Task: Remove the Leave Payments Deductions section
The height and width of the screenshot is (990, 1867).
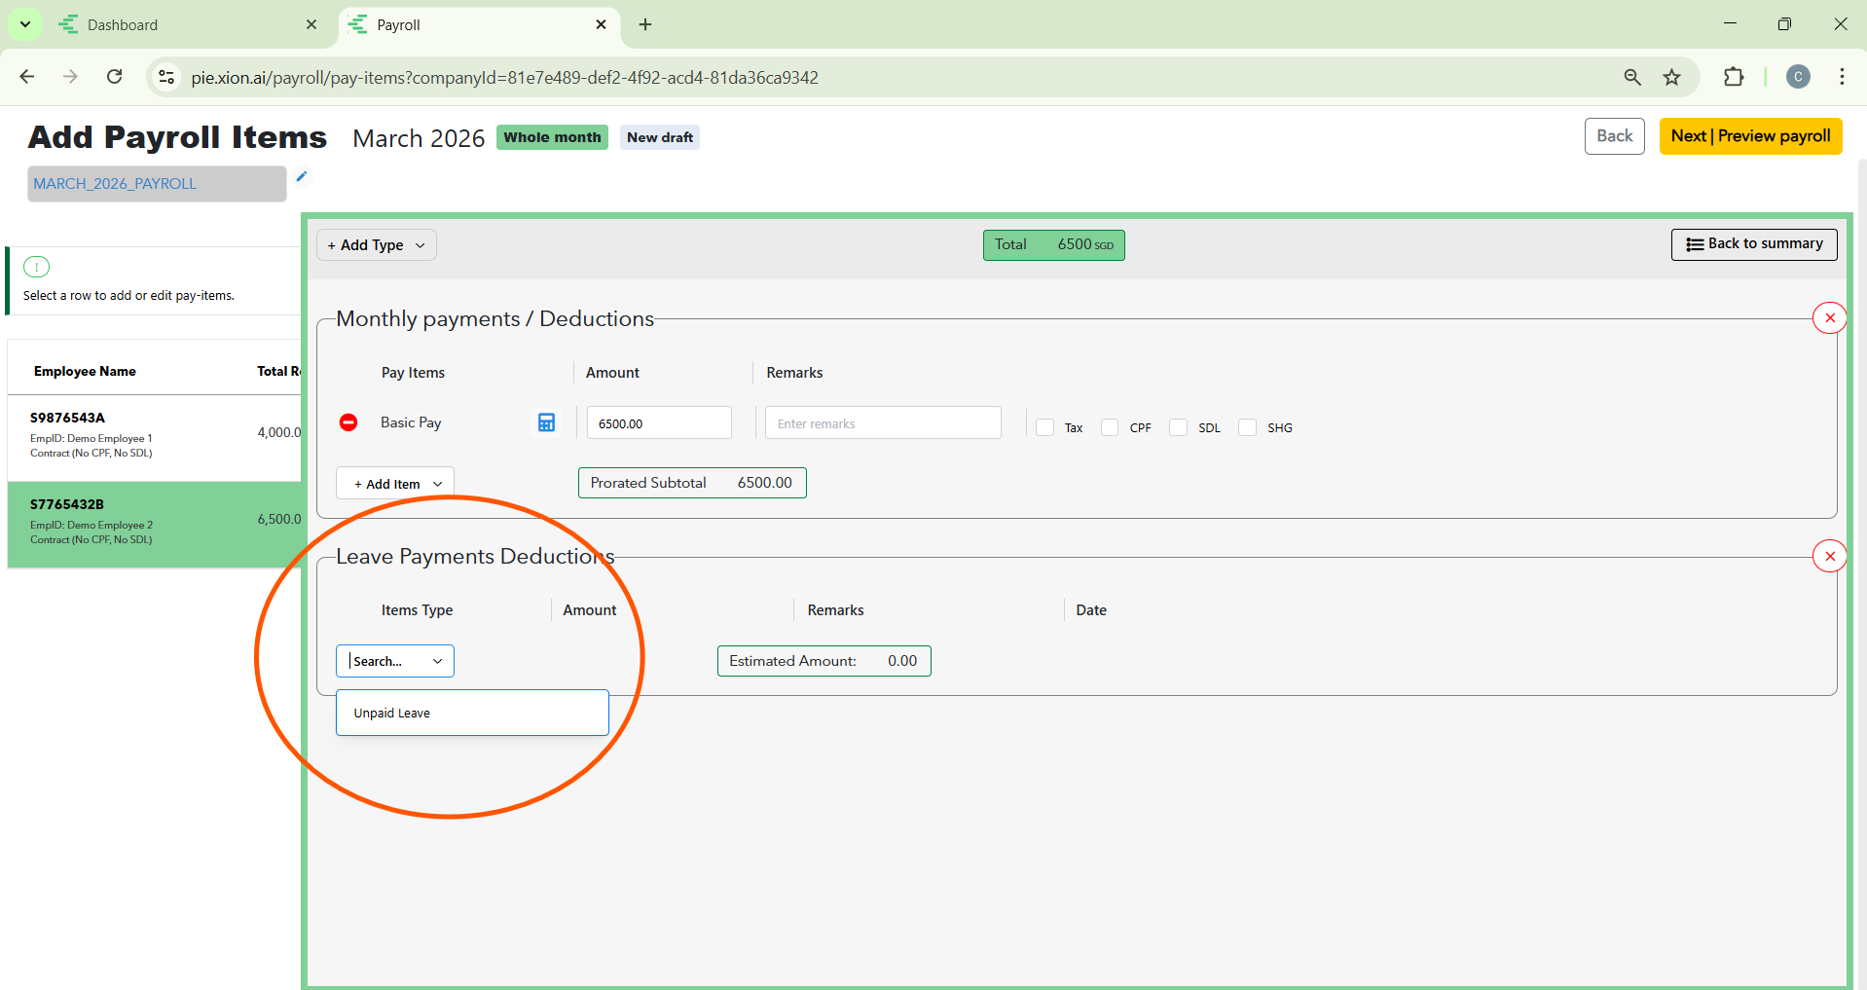Action: 1829,557
